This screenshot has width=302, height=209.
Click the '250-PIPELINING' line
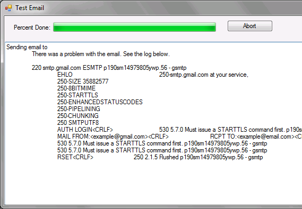pos(79,109)
